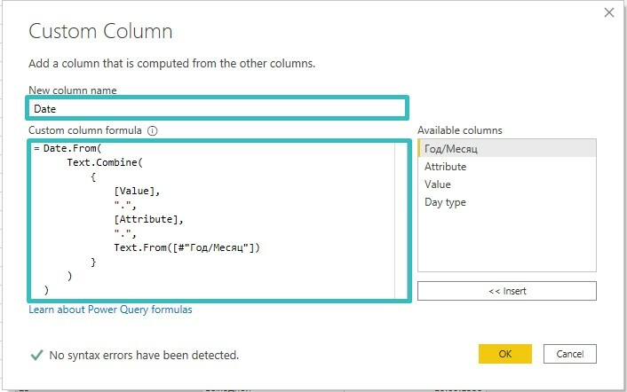Click the green syntax check mark icon
This screenshot has width=627, height=392.
[x=36, y=355]
